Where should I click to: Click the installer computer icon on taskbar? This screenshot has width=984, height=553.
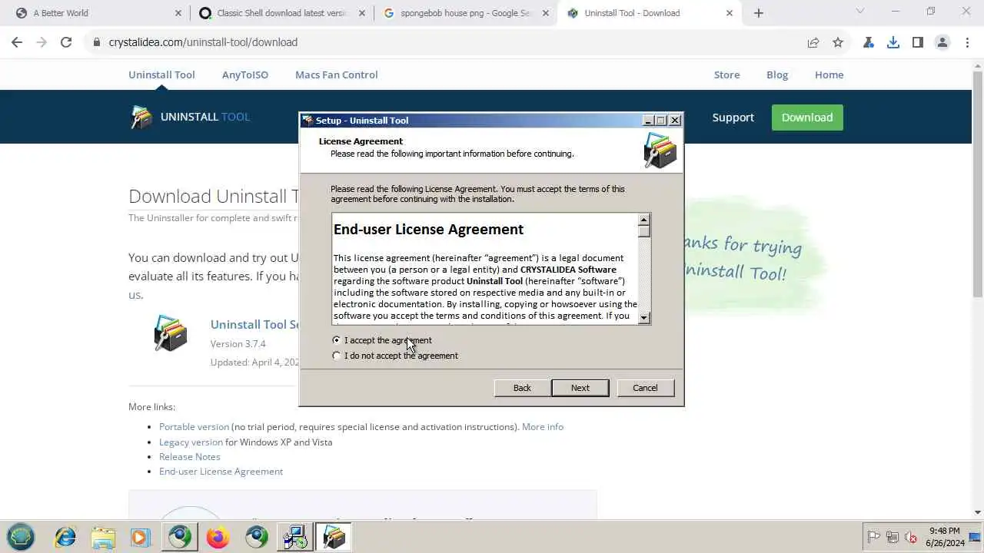(x=294, y=537)
